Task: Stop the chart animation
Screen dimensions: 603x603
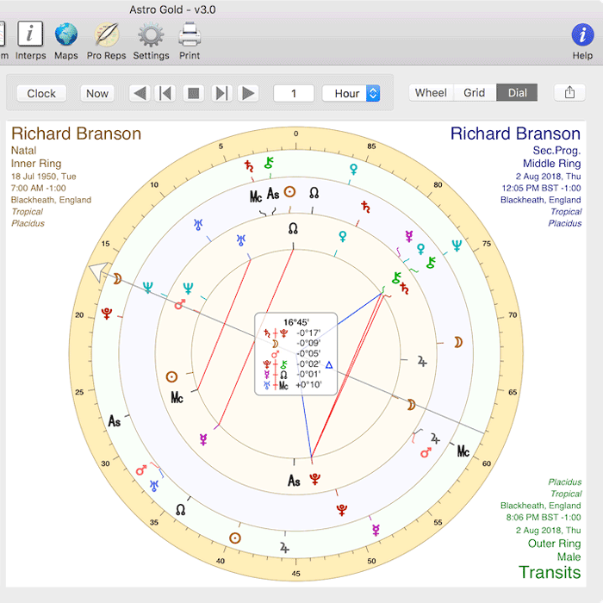Action: click(x=193, y=93)
